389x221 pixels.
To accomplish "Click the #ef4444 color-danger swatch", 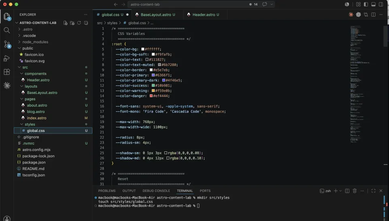I will click(x=151, y=96).
